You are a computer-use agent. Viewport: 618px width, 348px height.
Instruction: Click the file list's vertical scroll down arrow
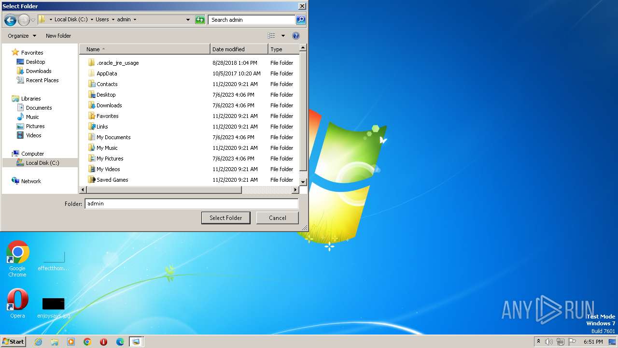(303, 182)
